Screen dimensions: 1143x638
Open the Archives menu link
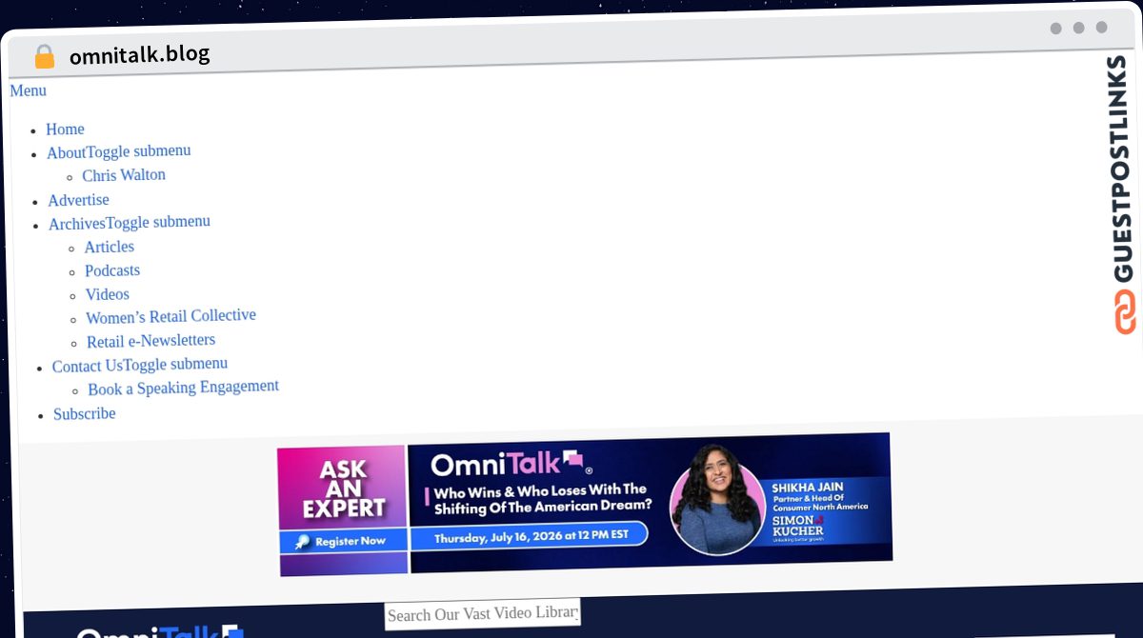(x=76, y=224)
